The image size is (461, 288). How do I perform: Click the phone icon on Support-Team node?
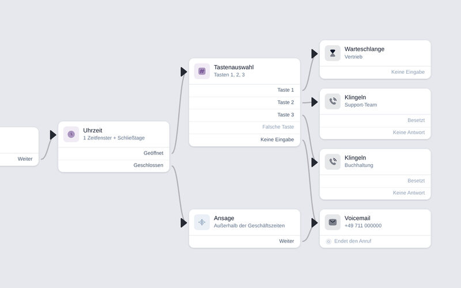(x=332, y=101)
